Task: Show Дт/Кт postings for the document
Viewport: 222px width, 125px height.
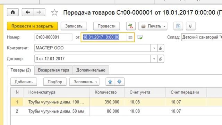Action: tap(131, 26)
